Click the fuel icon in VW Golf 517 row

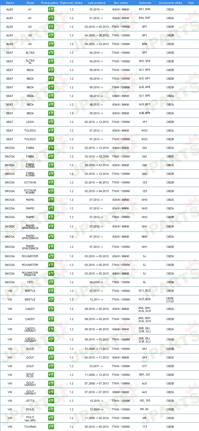pyautogui.click(x=51, y=366)
